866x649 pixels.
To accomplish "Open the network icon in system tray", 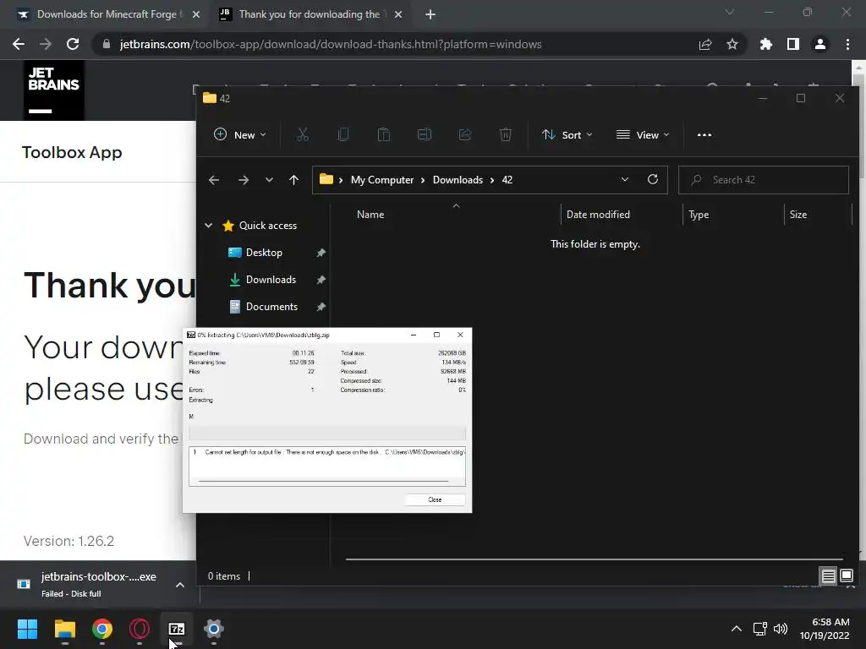I will [x=760, y=629].
